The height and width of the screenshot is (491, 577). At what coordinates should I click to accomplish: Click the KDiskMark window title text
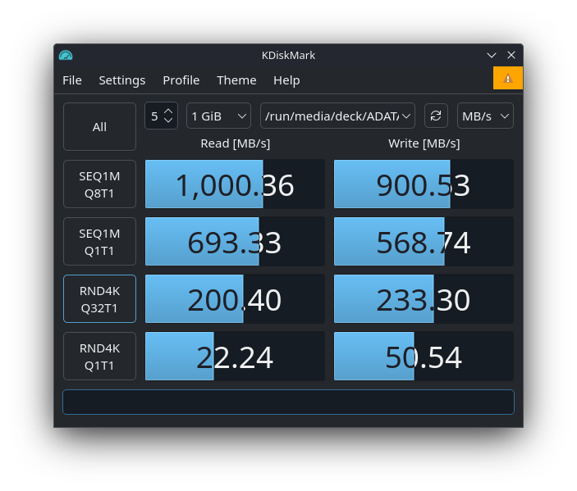289,56
